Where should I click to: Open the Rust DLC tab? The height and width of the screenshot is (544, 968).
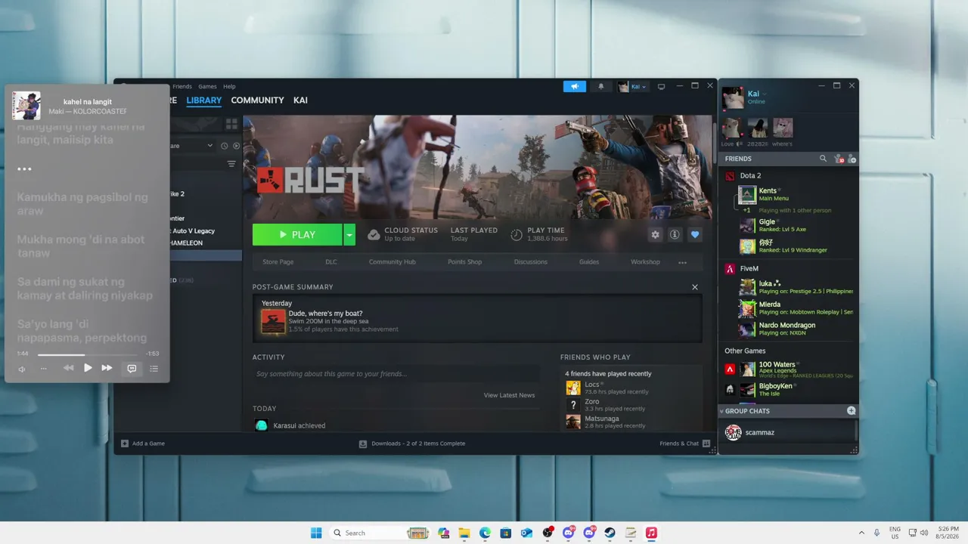click(x=331, y=262)
